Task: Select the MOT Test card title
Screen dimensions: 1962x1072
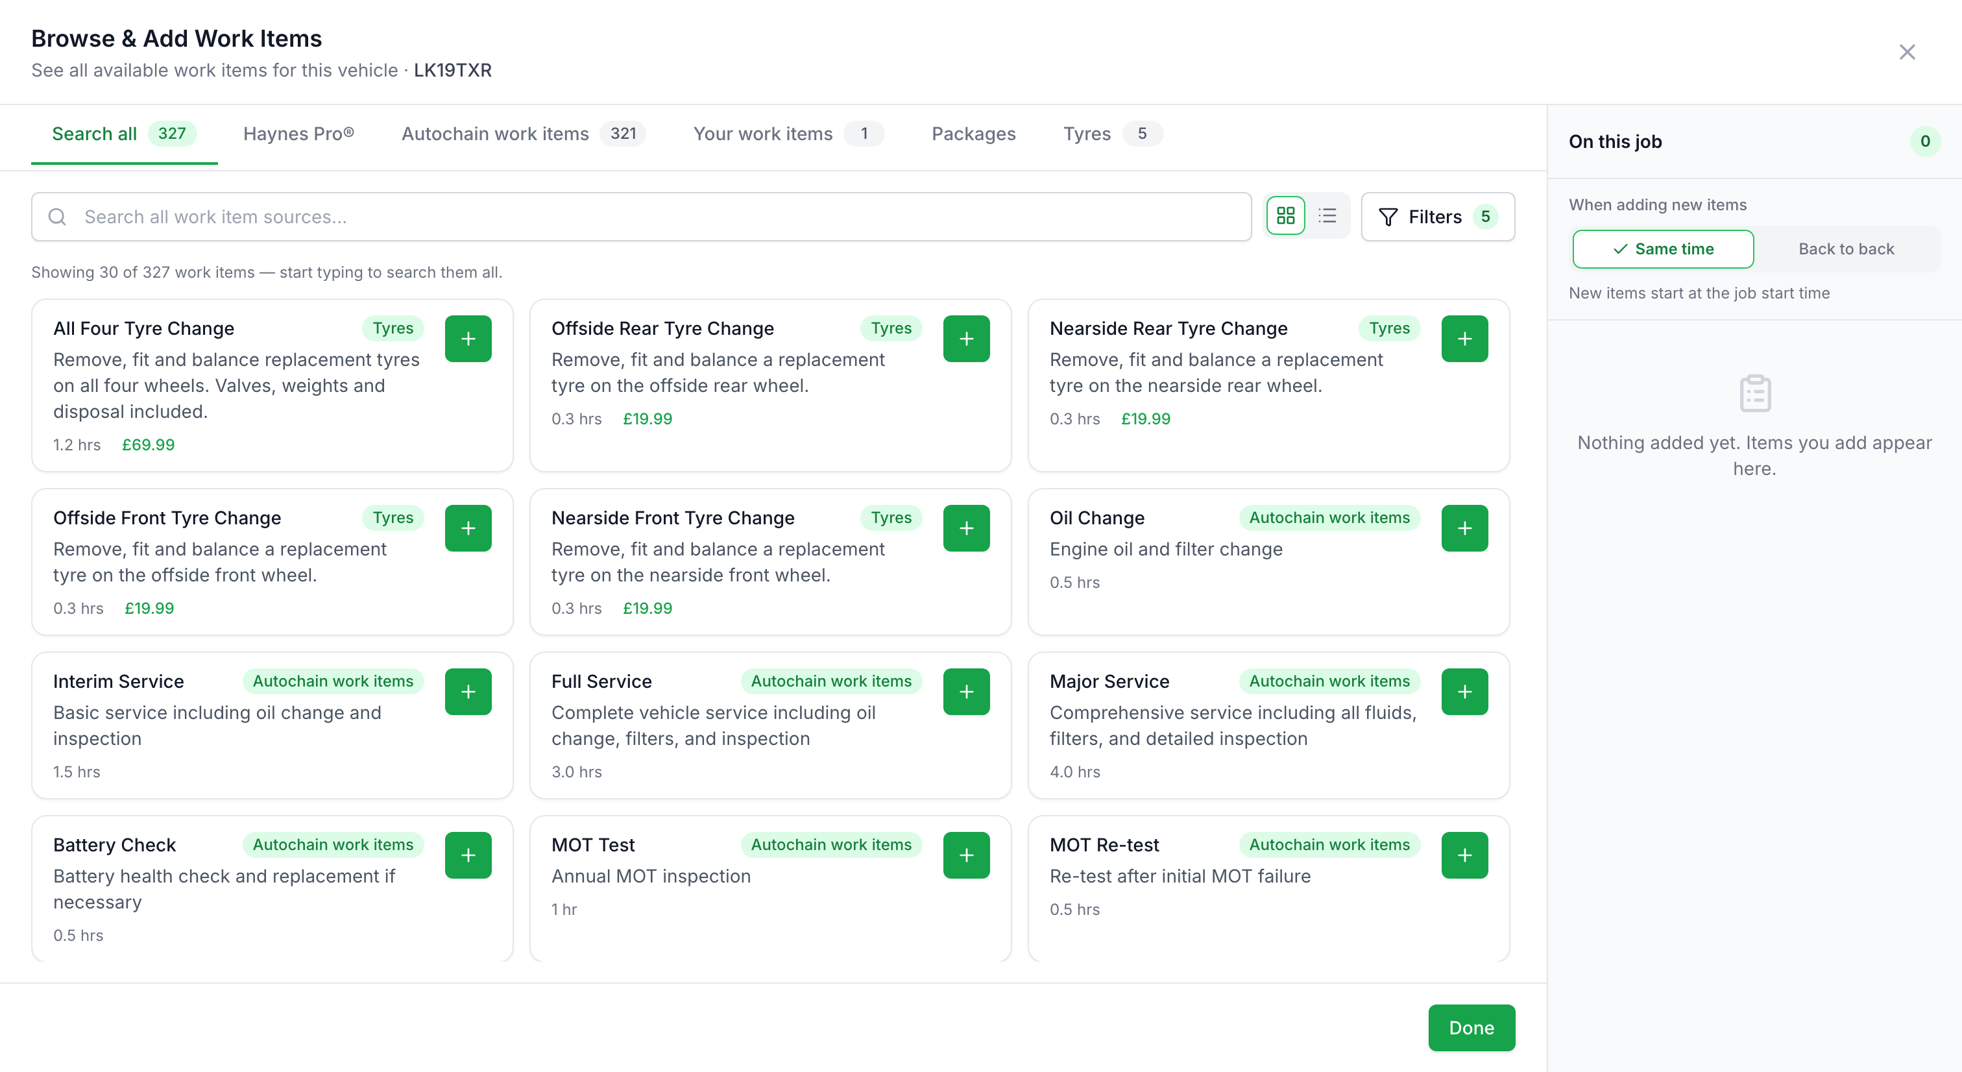Action: (x=592, y=846)
